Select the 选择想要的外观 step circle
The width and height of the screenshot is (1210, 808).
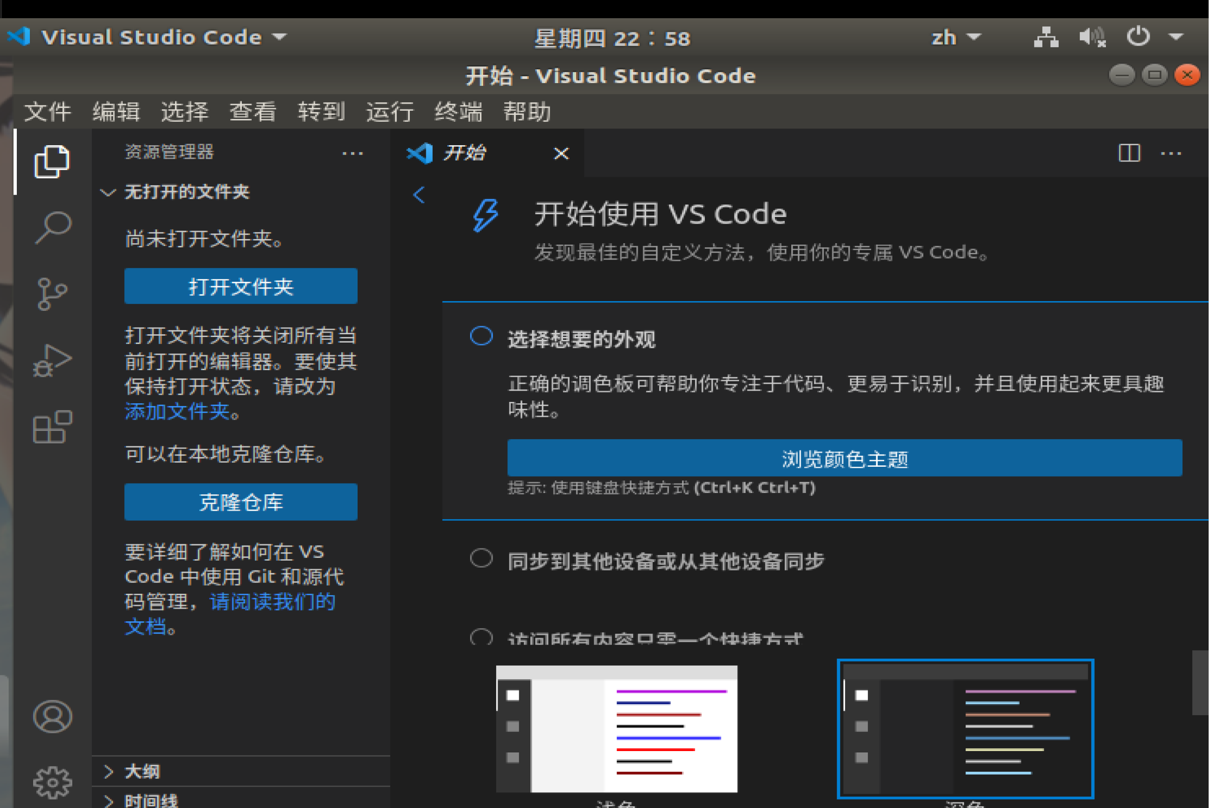click(481, 336)
